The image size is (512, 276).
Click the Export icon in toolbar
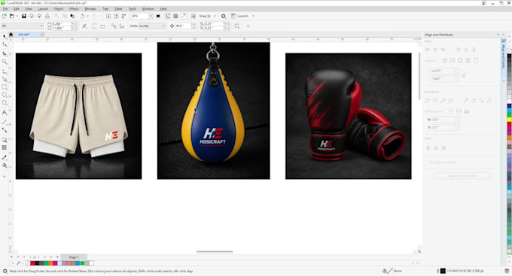tap(116, 16)
